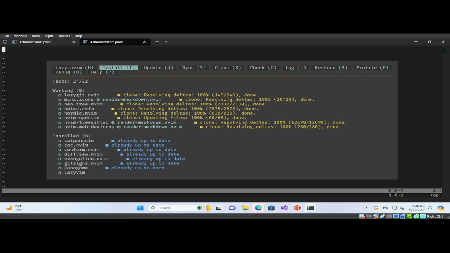The image size is (450, 253).
Task: Open File Explorer from the taskbar
Action: point(245,208)
